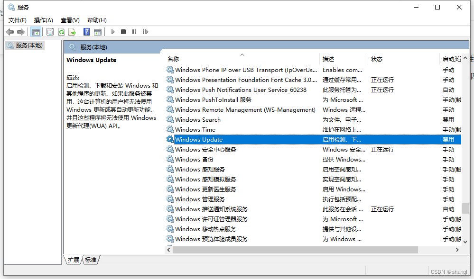The image size is (474, 279).
Task: Select the Windows Time service name
Action: tap(195, 129)
